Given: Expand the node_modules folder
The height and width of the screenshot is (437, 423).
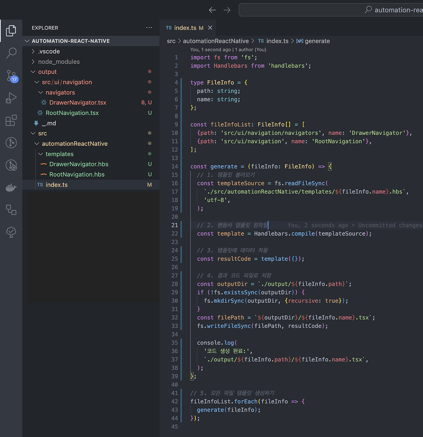Looking at the screenshot, I should point(33,61).
